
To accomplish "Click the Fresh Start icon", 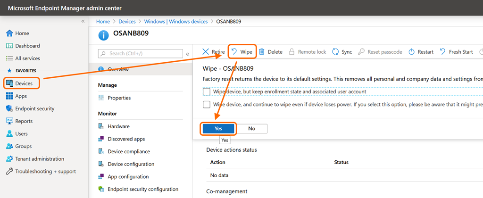I will 442,52.
